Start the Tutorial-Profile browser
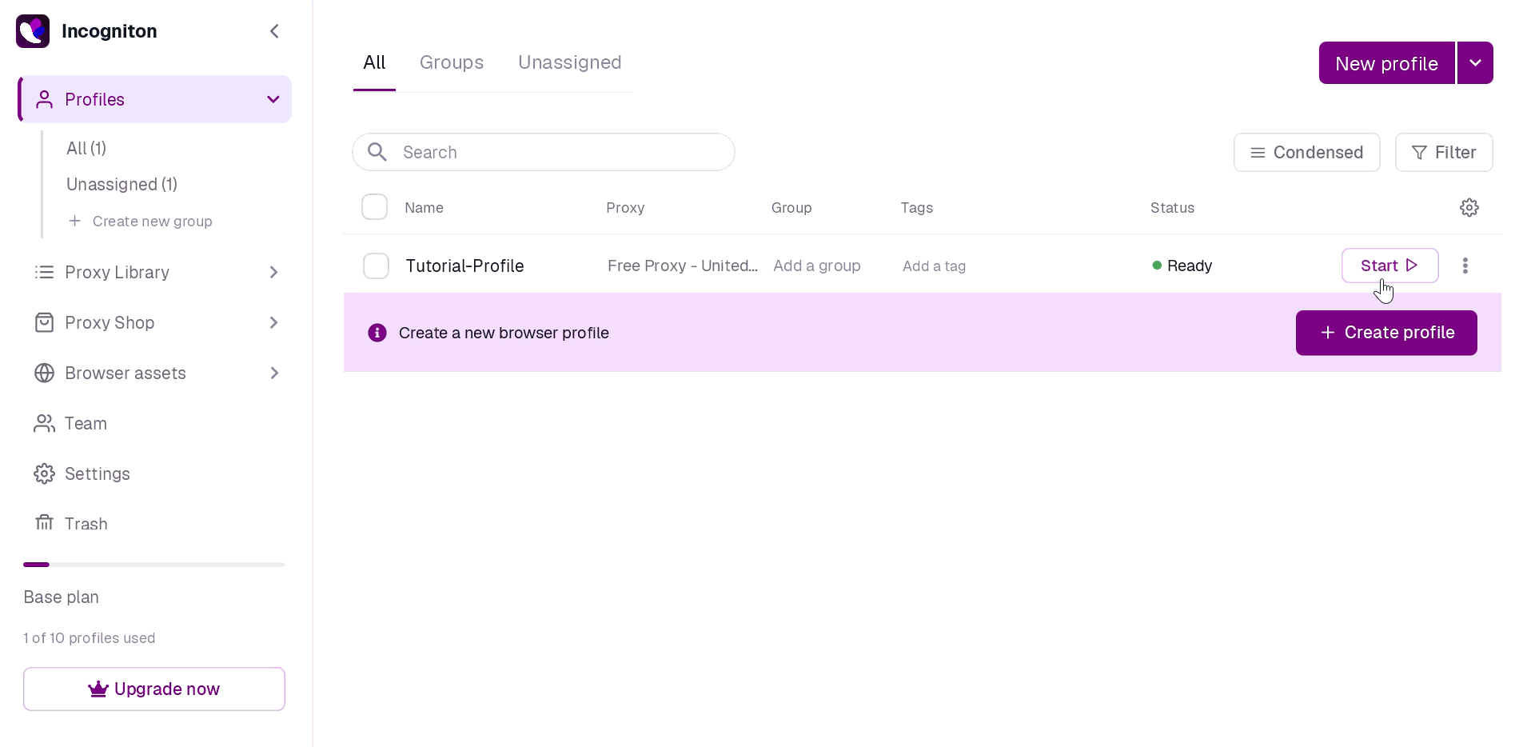 click(1389, 266)
